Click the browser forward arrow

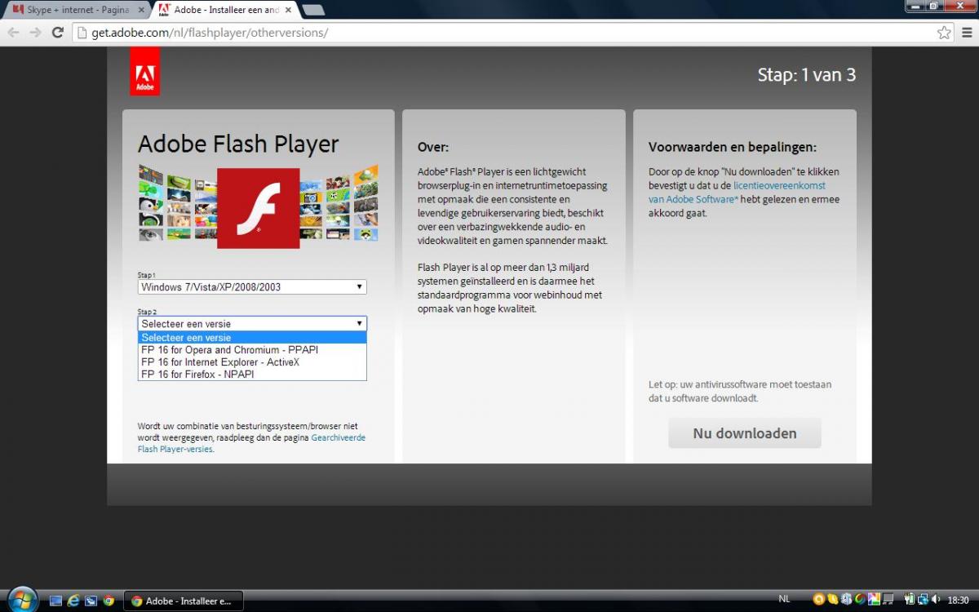(x=35, y=33)
